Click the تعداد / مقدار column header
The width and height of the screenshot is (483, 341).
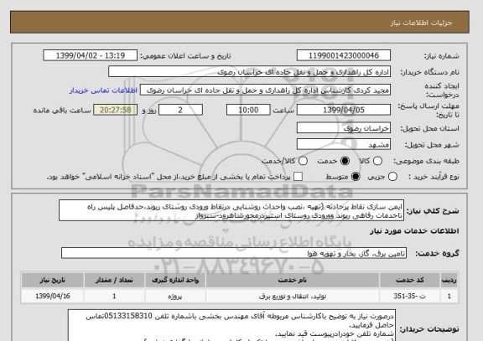tap(114, 280)
